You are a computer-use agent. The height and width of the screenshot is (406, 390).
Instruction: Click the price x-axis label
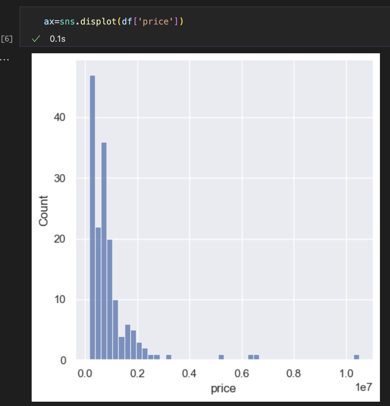(223, 389)
